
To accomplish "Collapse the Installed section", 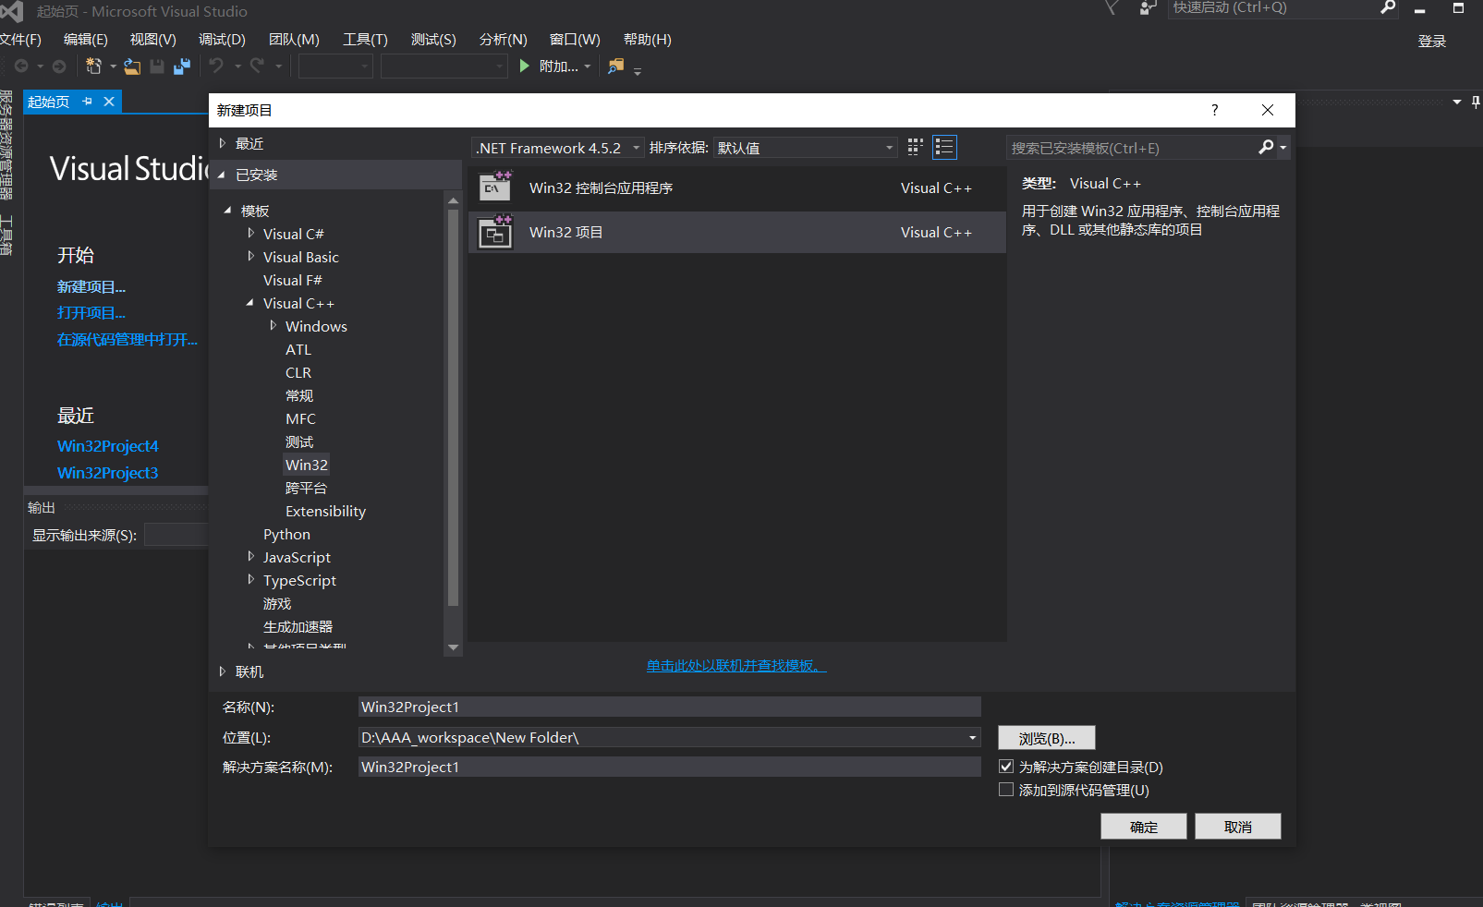I will coord(222,175).
